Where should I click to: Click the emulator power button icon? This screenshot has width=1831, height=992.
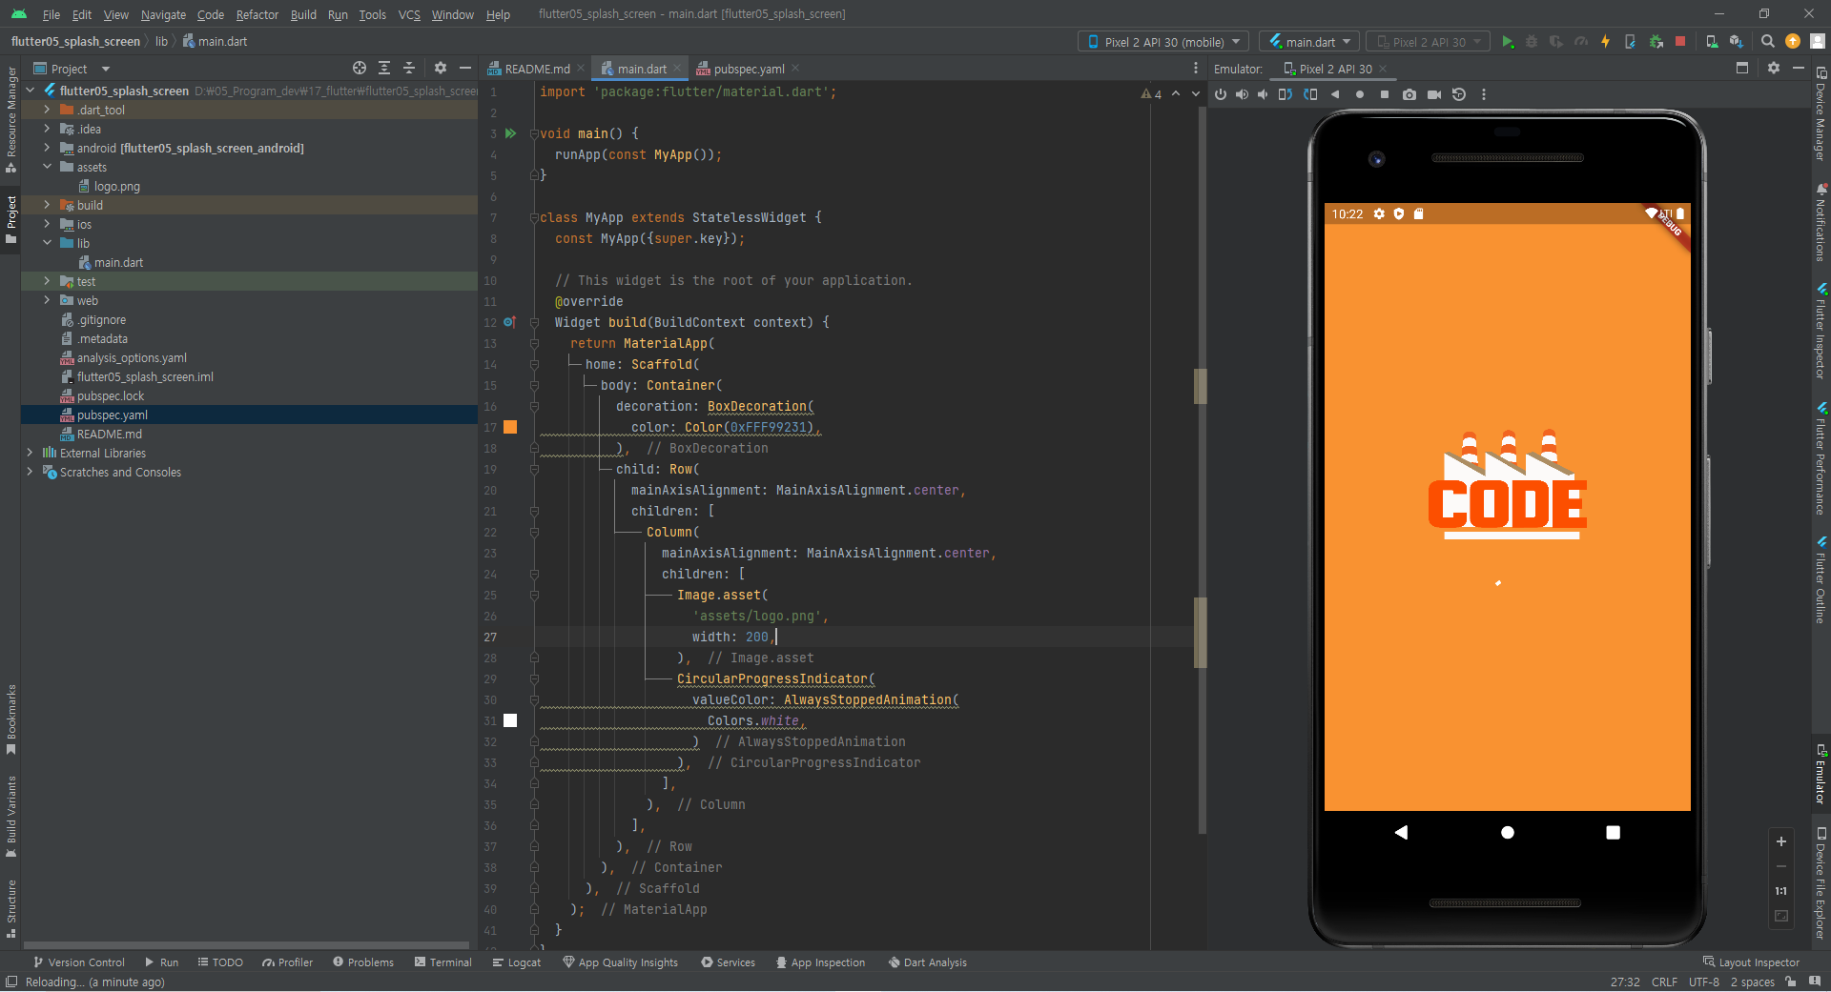click(1221, 94)
